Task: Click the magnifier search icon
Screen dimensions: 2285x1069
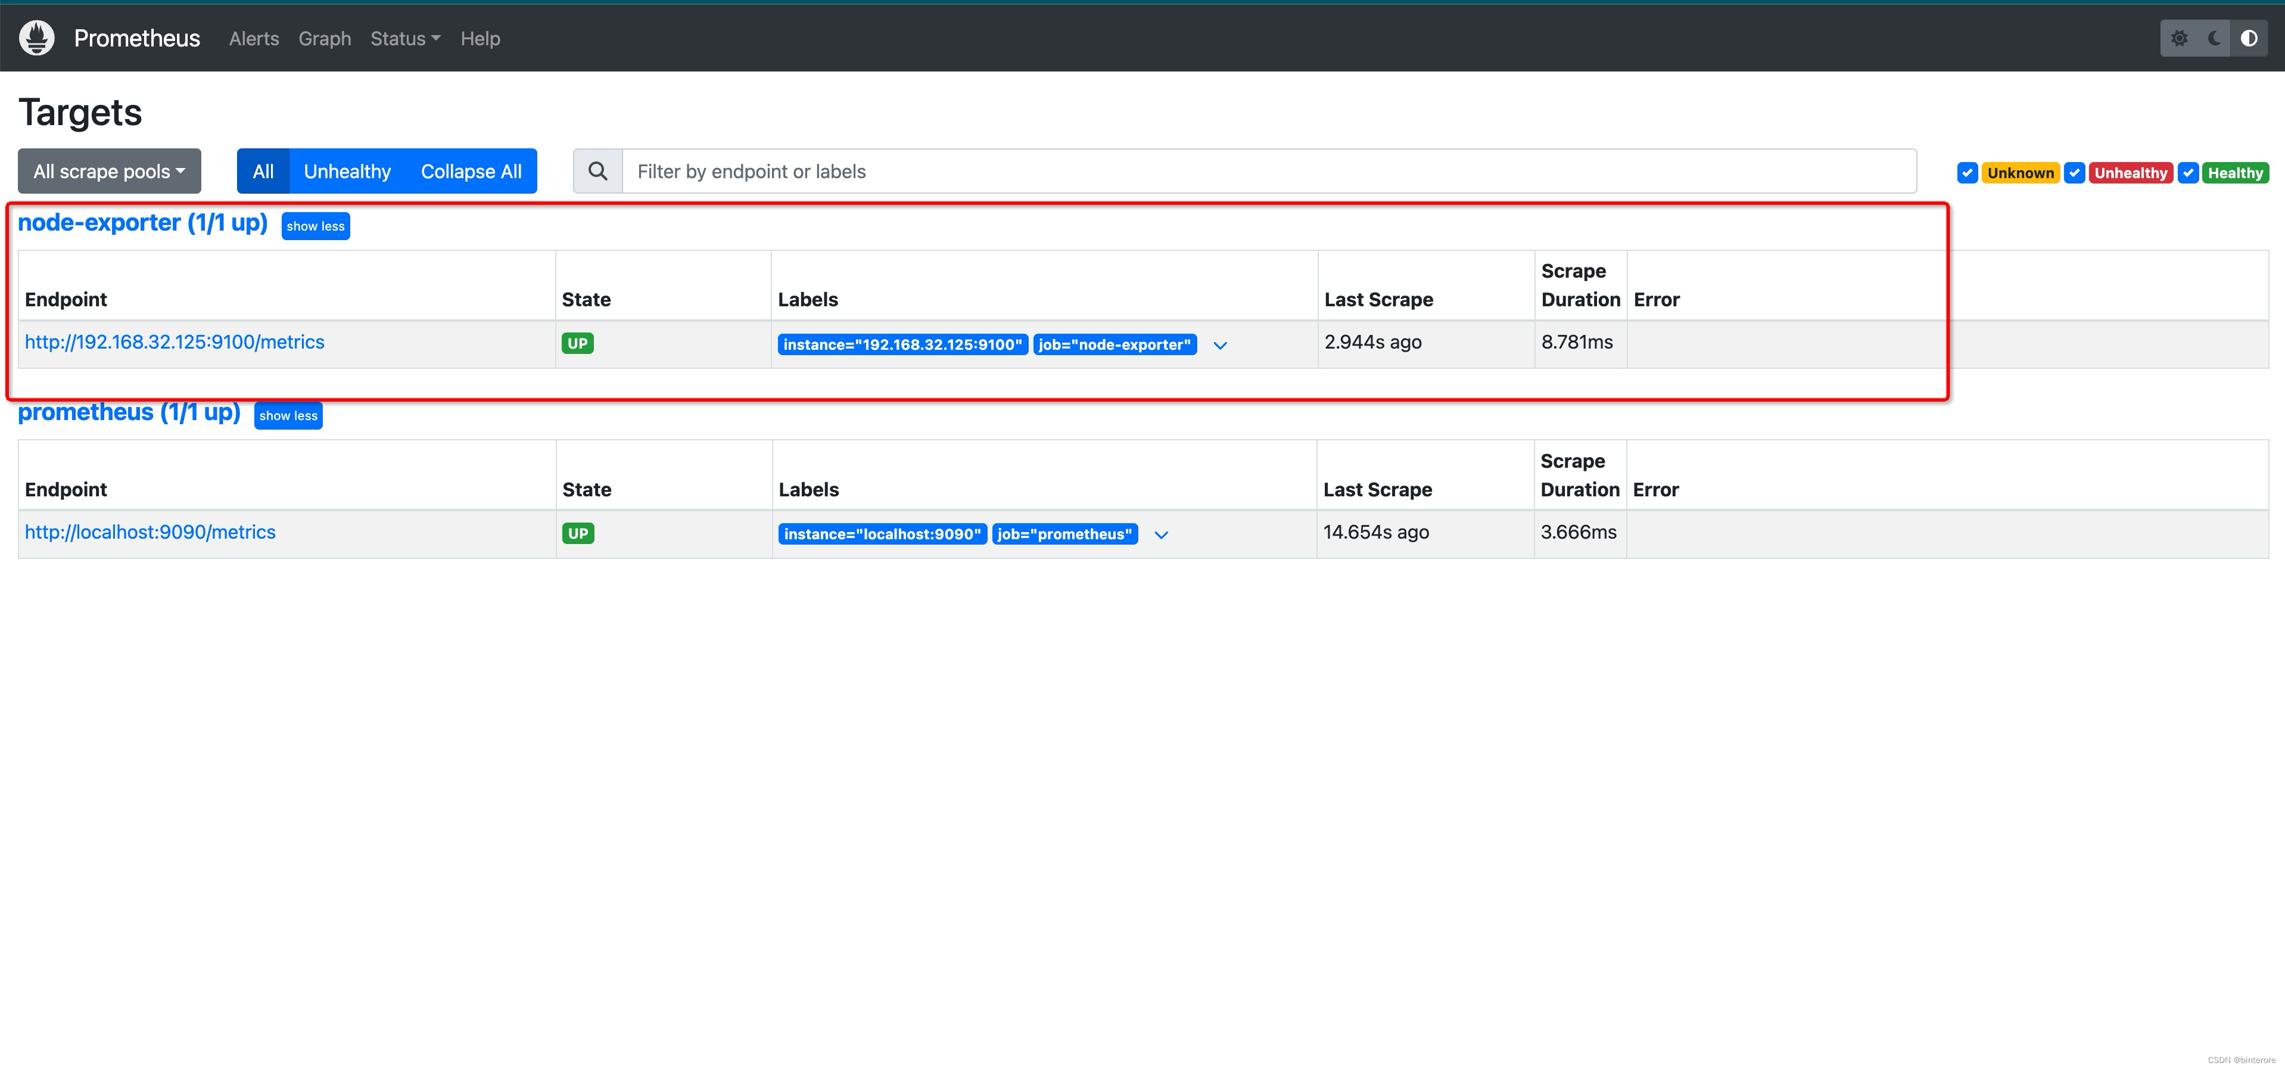Action: coord(598,171)
